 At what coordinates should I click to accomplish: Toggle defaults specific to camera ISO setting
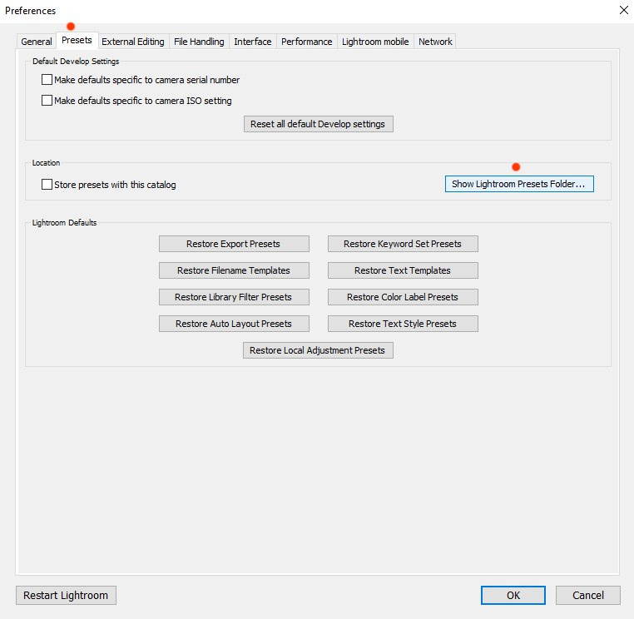point(47,101)
